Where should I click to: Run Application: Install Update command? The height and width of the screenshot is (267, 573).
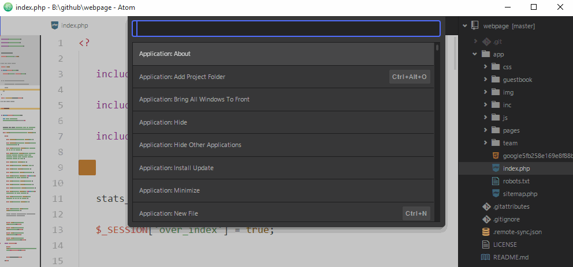coord(283,168)
